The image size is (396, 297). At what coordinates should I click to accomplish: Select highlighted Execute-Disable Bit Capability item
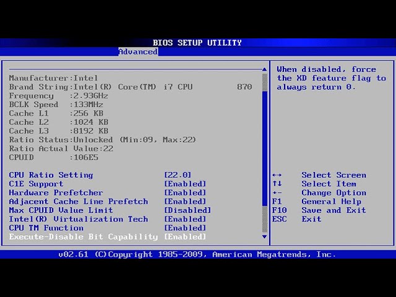click(84, 237)
